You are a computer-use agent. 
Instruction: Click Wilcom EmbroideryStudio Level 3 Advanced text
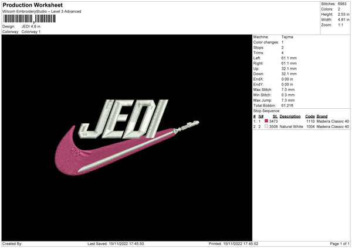[42, 12]
